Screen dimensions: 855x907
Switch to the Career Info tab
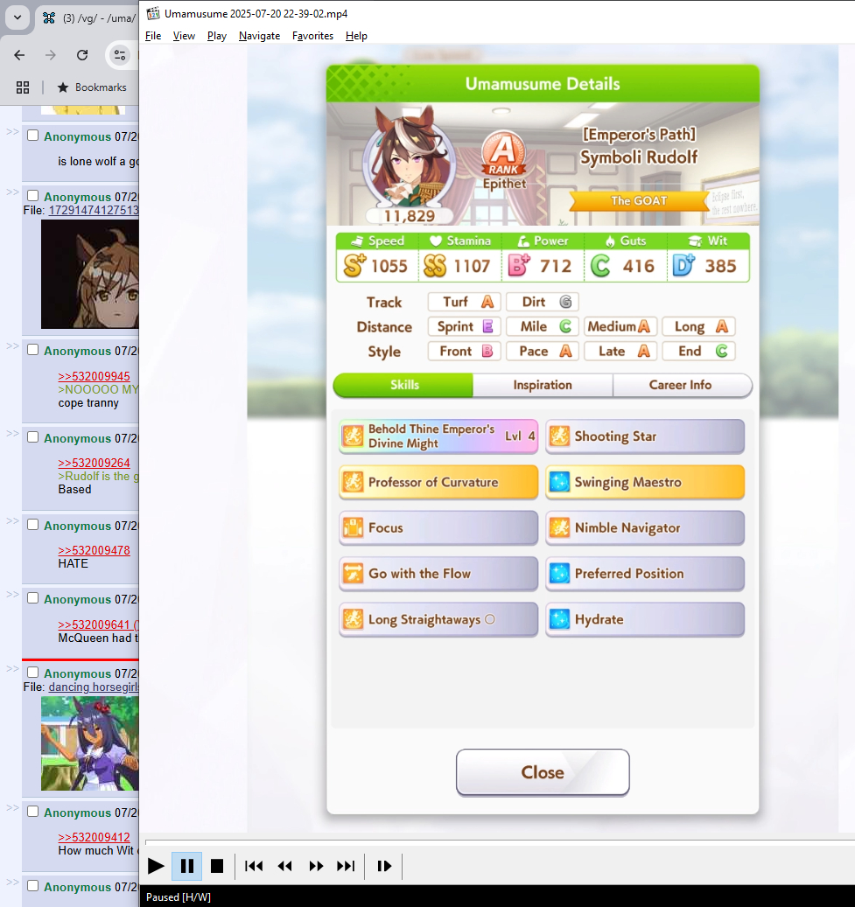click(682, 385)
